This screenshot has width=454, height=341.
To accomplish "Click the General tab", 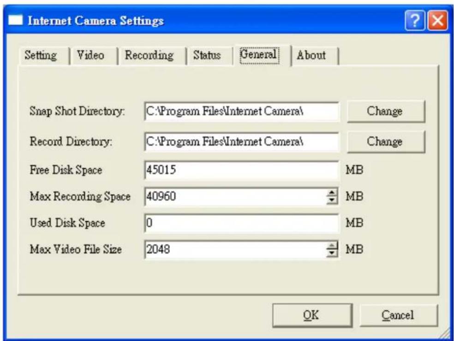I will point(262,55).
